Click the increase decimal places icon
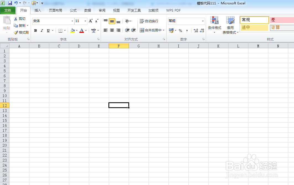 [196, 30]
